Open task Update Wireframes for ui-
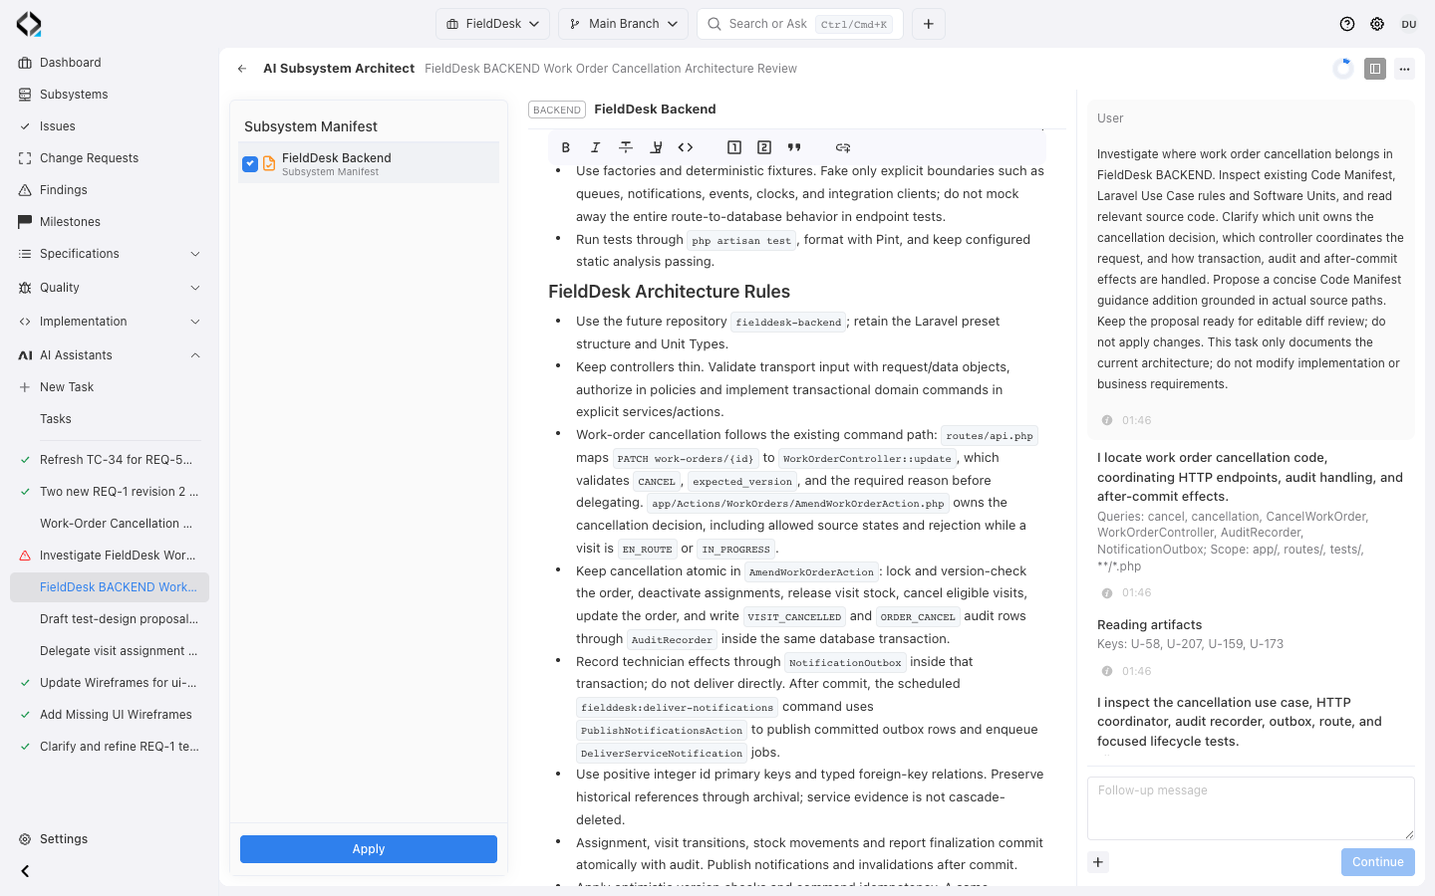The image size is (1435, 896). click(110, 683)
